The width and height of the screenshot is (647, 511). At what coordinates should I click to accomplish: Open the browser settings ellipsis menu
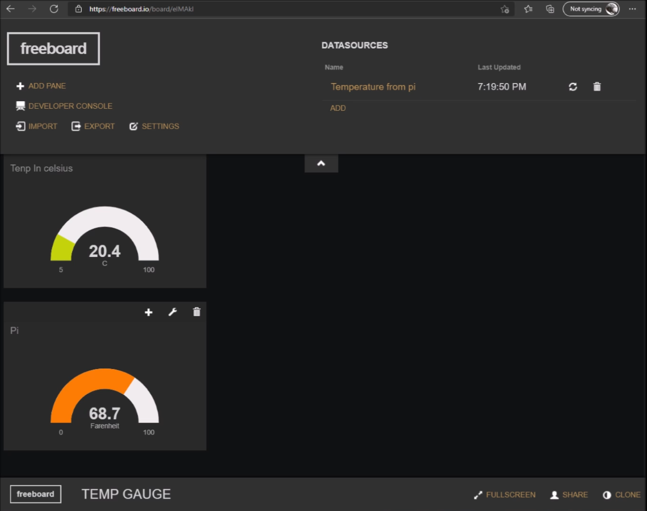632,9
